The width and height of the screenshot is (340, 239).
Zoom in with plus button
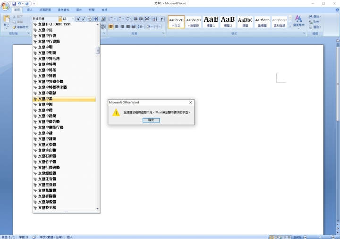(333, 237)
